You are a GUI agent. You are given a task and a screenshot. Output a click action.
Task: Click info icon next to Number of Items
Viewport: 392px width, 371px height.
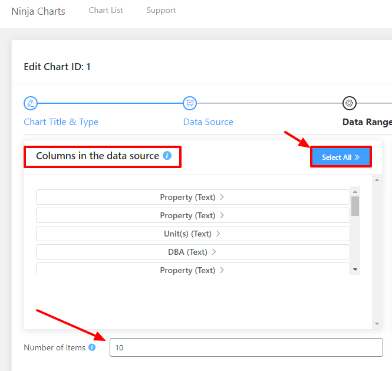[92, 347]
